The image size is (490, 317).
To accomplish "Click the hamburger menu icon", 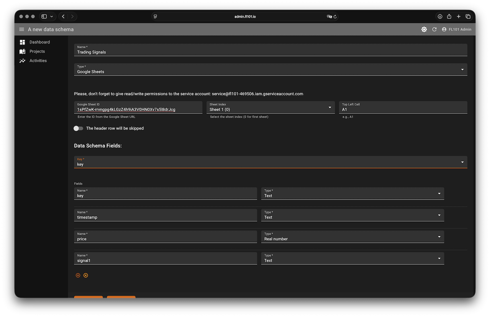I will [x=21, y=29].
